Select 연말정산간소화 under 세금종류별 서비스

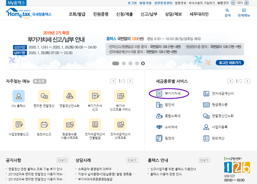click(x=219, y=116)
